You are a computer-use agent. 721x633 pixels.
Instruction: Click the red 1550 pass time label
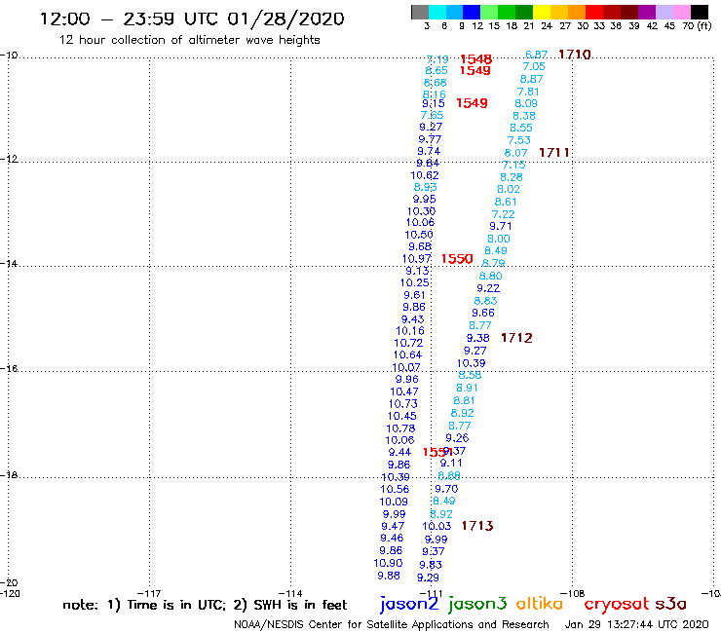(457, 259)
